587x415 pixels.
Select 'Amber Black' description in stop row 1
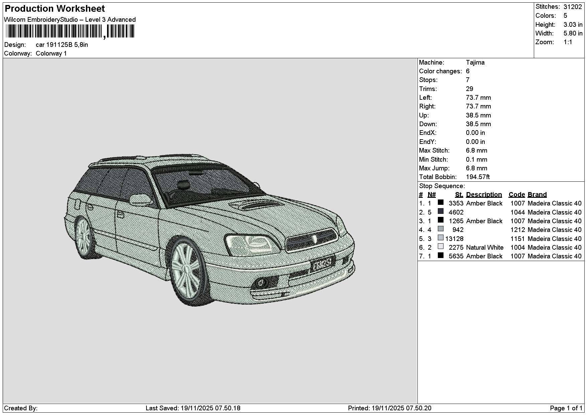(484, 203)
